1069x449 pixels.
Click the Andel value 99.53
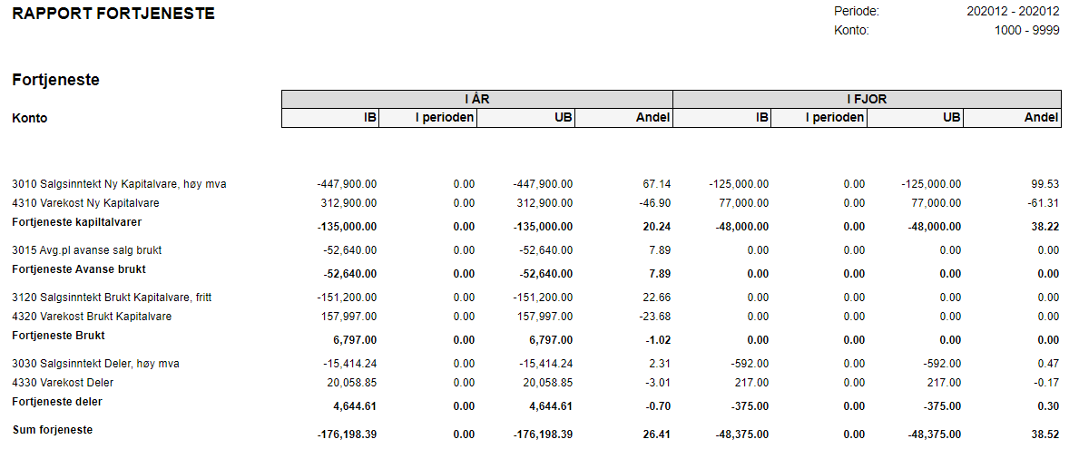(1045, 184)
